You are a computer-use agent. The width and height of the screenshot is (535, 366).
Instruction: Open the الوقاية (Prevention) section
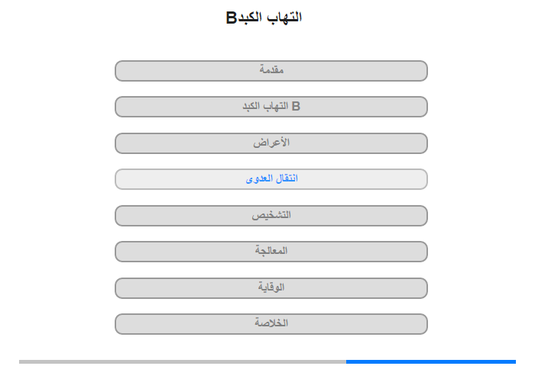tap(271, 288)
